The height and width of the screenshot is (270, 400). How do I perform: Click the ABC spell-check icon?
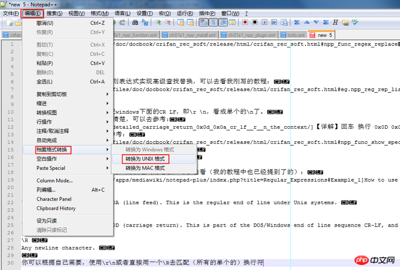355,22
